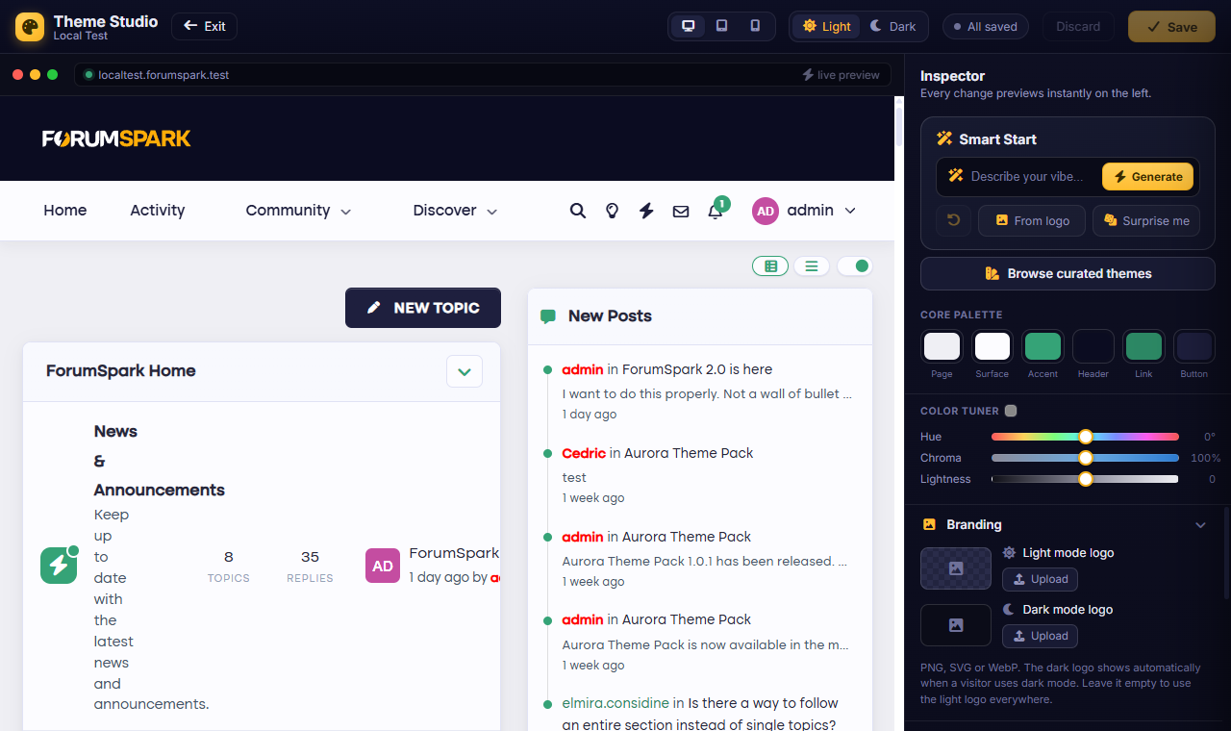Viewport: 1231px width, 731px height.
Task: Collapse the Branding section
Action: pos(1200,525)
